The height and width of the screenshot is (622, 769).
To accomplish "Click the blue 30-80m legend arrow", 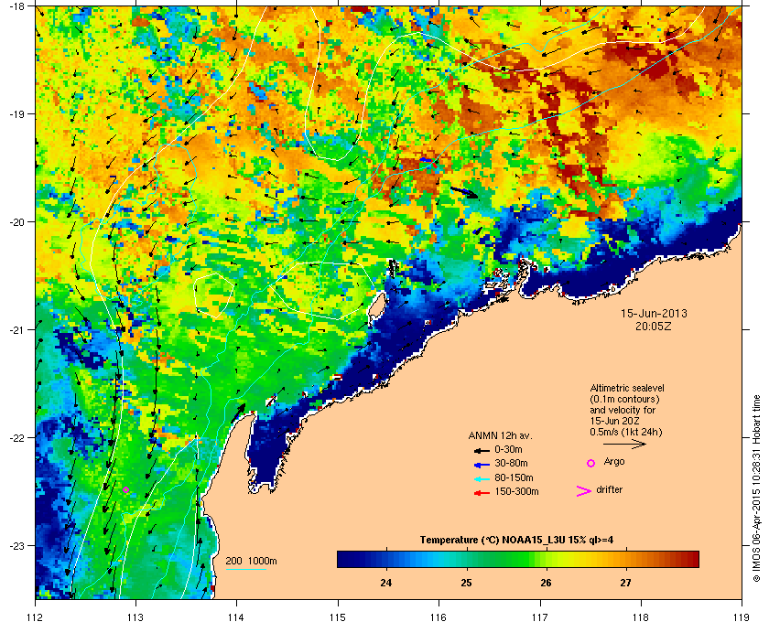I will (x=482, y=464).
